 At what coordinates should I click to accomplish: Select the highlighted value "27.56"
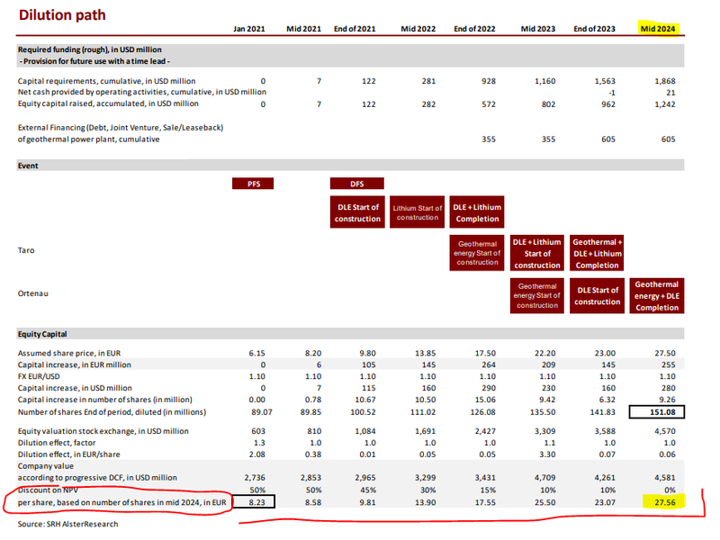tap(664, 502)
